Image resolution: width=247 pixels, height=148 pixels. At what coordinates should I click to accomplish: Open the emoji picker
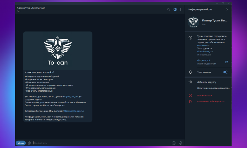click(x=174, y=143)
